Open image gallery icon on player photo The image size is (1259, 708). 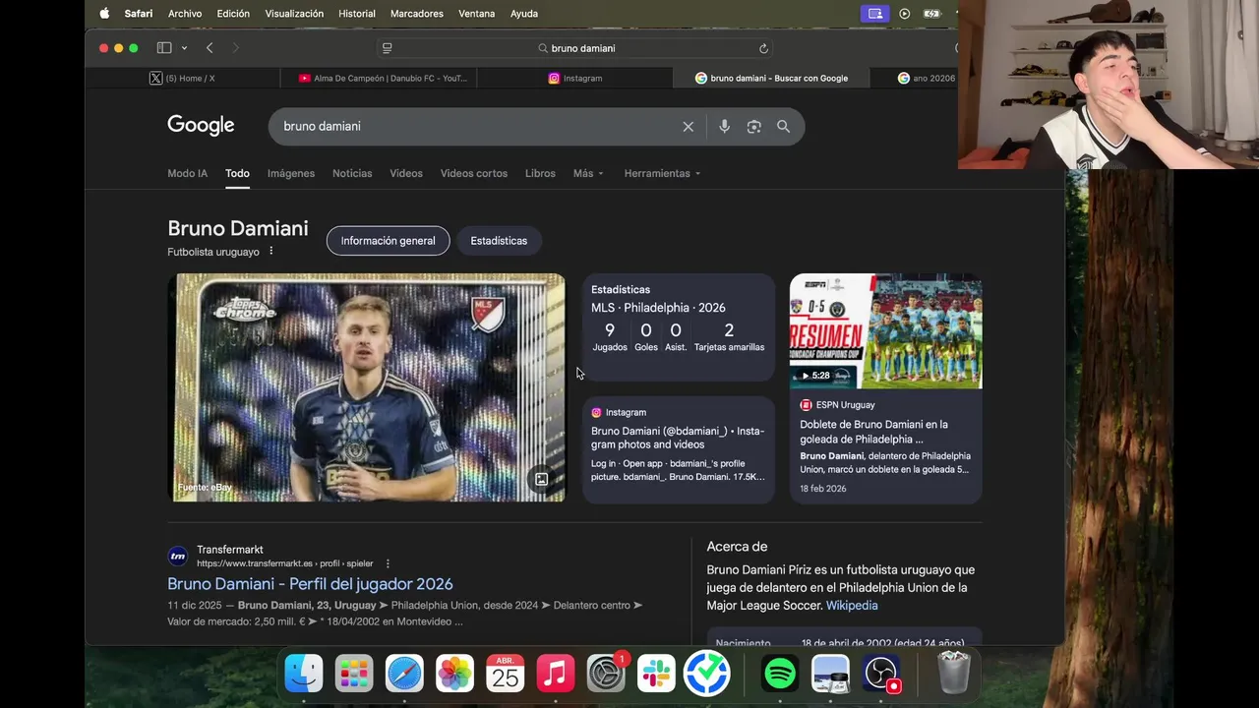(541, 479)
